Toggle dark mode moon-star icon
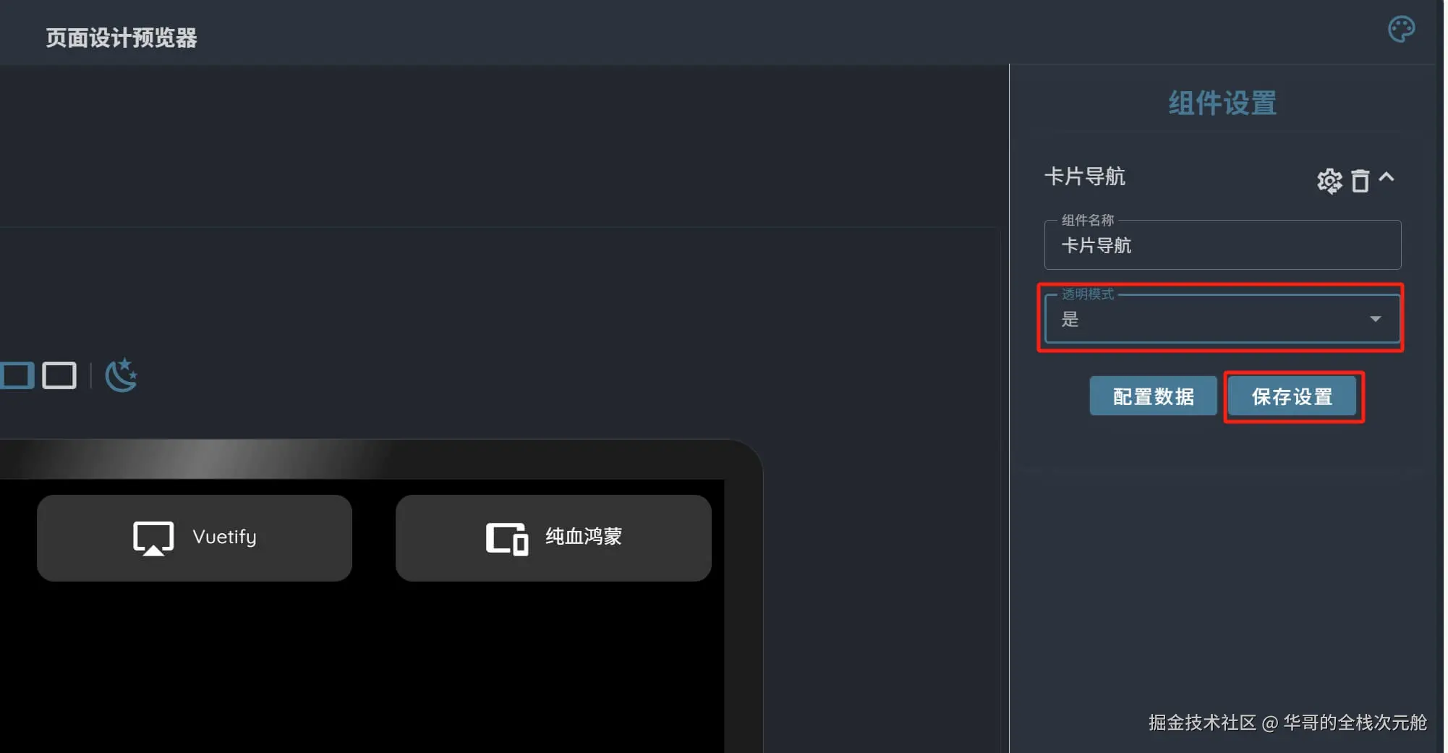 click(121, 375)
